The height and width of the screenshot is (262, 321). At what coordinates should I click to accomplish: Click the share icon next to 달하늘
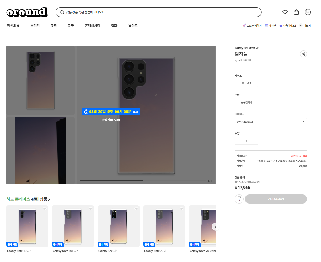(303, 54)
